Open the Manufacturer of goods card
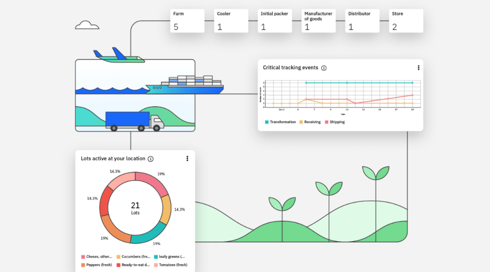This screenshot has height=272, width=490. point(318,21)
